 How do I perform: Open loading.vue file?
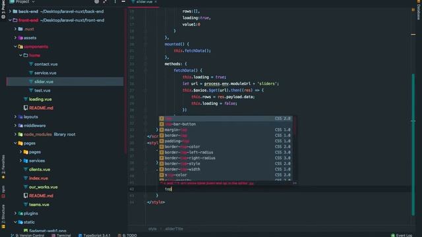[40, 99]
